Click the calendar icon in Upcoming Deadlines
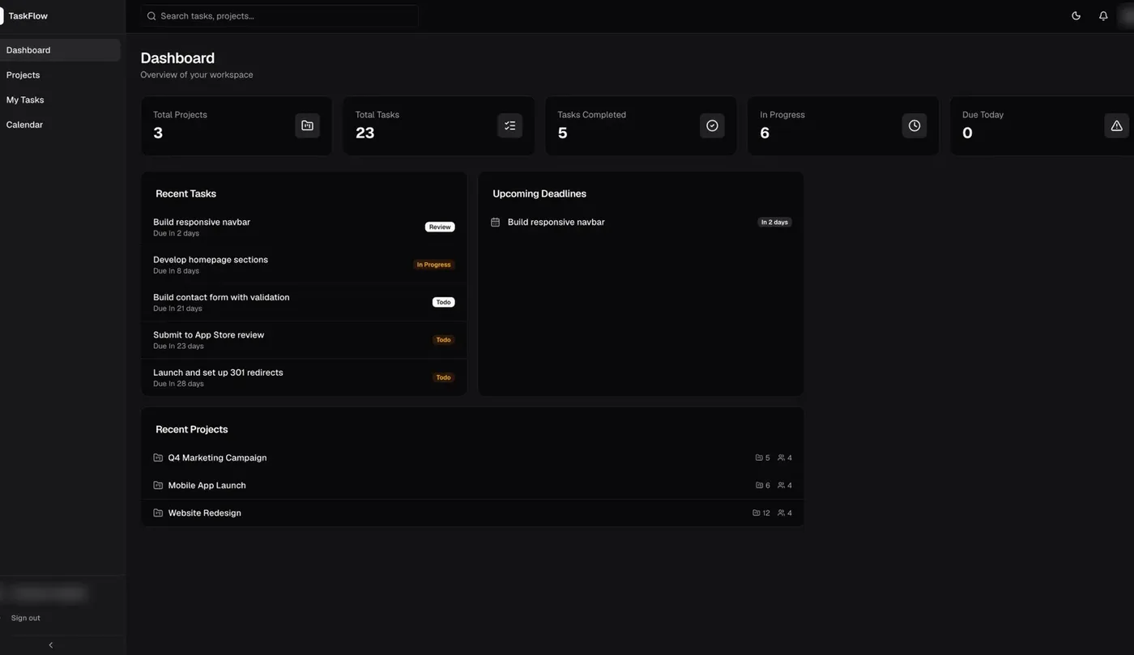The width and height of the screenshot is (1134, 655). pos(496,222)
